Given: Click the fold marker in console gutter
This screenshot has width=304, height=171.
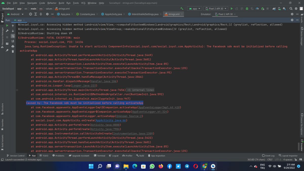Looking at the screenshot, I should [17, 90].
